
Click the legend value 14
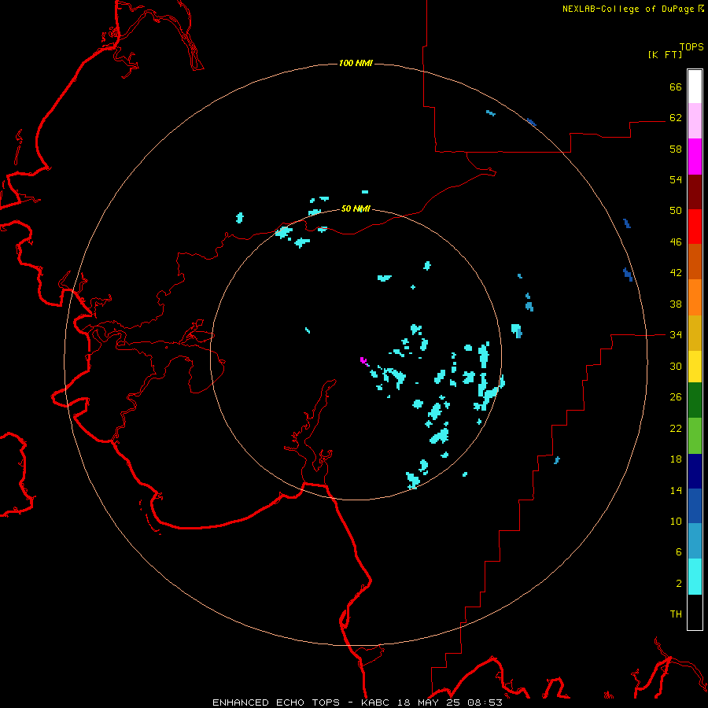[676, 490]
